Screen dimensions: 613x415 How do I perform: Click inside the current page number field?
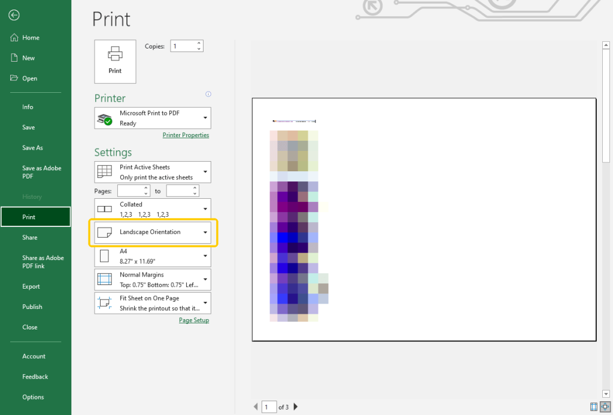click(269, 407)
